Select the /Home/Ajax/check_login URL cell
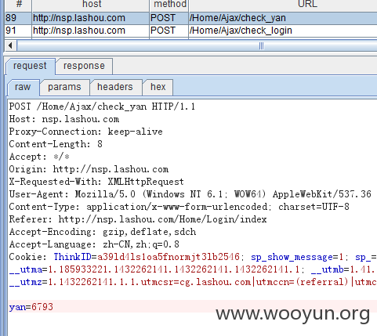 point(283,31)
